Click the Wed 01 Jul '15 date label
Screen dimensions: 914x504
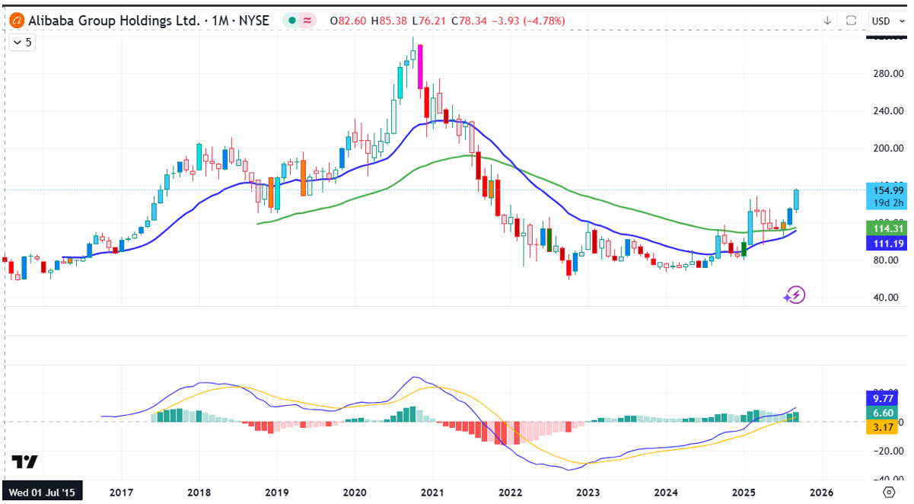coord(42,493)
